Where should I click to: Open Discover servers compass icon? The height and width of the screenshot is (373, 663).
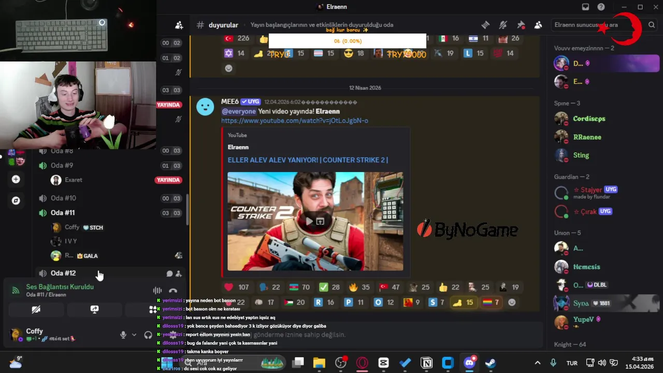click(x=16, y=200)
